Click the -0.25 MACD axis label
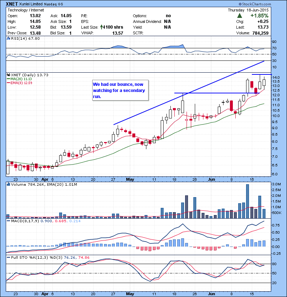Image resolution: width=287 pixels, height=297 pixels. point(276,253)
